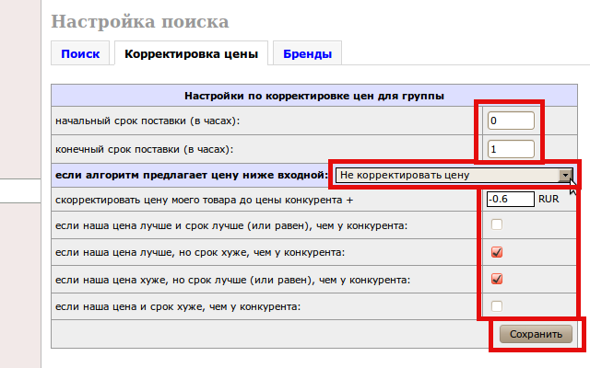Click the dropdown arrow of price correction combo

point(564,174)
